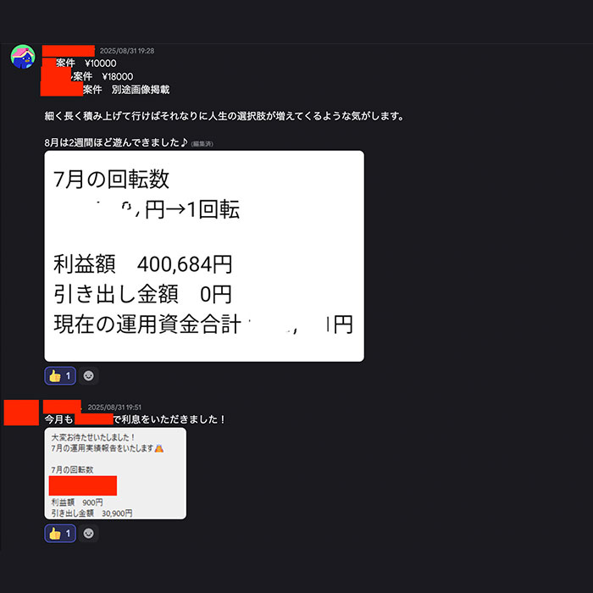Click the 2025/08/31 19:51 timestamp
Viewport: 593px width, 593px height.
click(114, 407)
